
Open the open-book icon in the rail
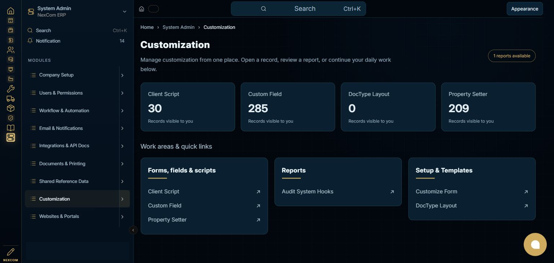point(10,128)
